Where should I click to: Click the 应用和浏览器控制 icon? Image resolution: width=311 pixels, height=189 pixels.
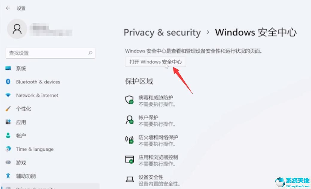pos(129,160)
